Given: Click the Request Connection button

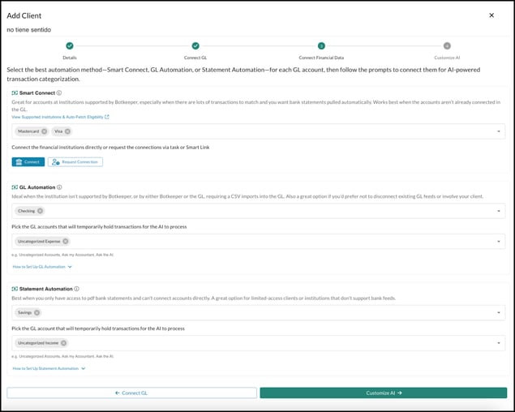Looking at the screenshot, I should (75, 162).
